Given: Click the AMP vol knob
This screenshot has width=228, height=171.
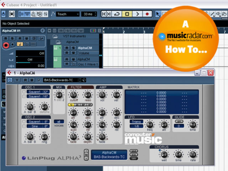Looking at the screenshot, I should [102, 95].
